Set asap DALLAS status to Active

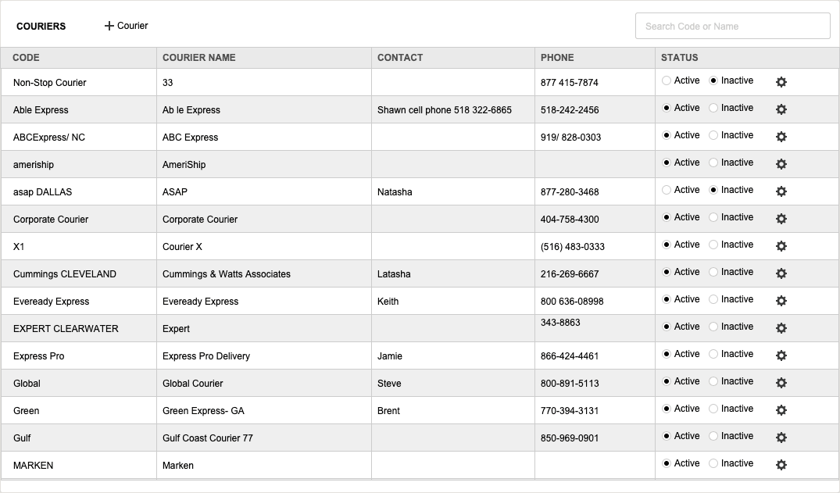pyautogui.click(x=667, y=190)
